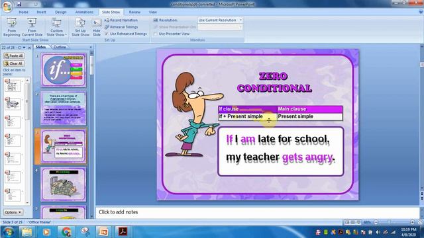Switch to Normal view in status bar

[347, 222]
